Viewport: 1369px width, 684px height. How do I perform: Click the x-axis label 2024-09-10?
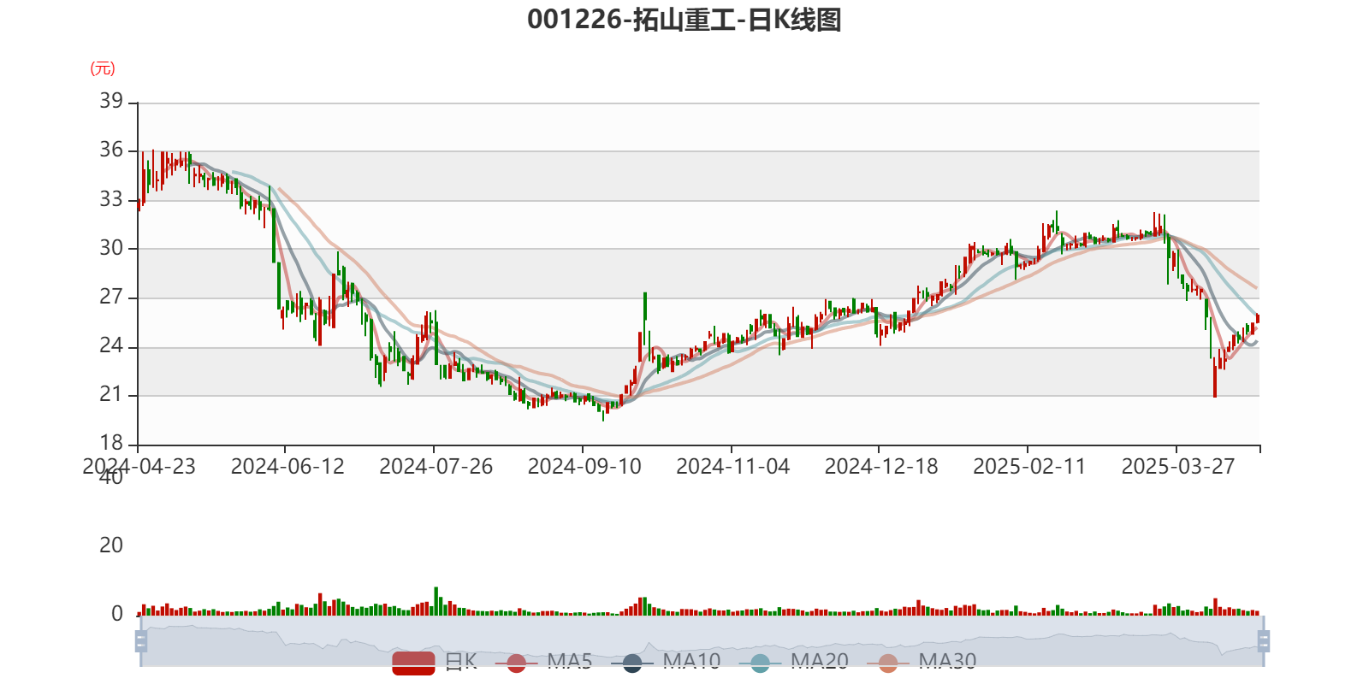[x=584, y=467]
